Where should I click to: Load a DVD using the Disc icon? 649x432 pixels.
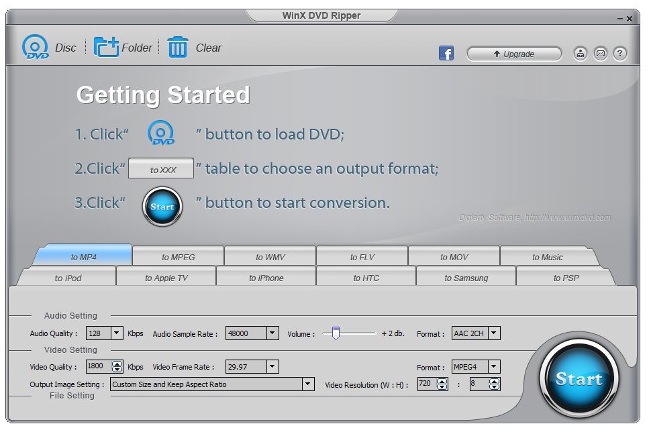pos(34,47)
